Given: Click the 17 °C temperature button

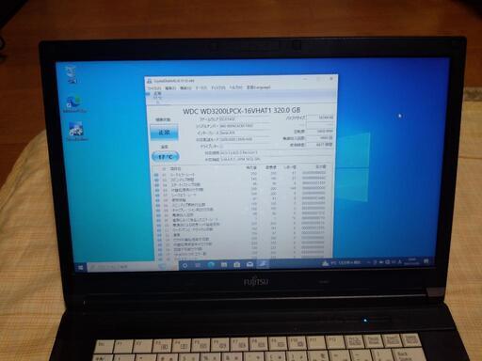Looking at the screenshot, I should click(165, 157).
